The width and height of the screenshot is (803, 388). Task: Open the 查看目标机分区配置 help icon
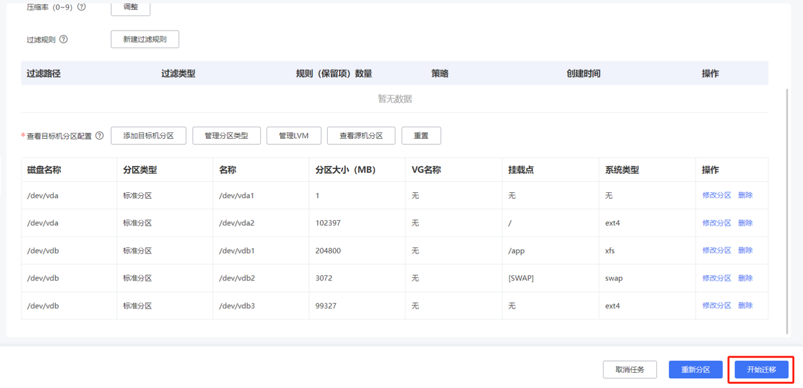(x=100, y=136)
